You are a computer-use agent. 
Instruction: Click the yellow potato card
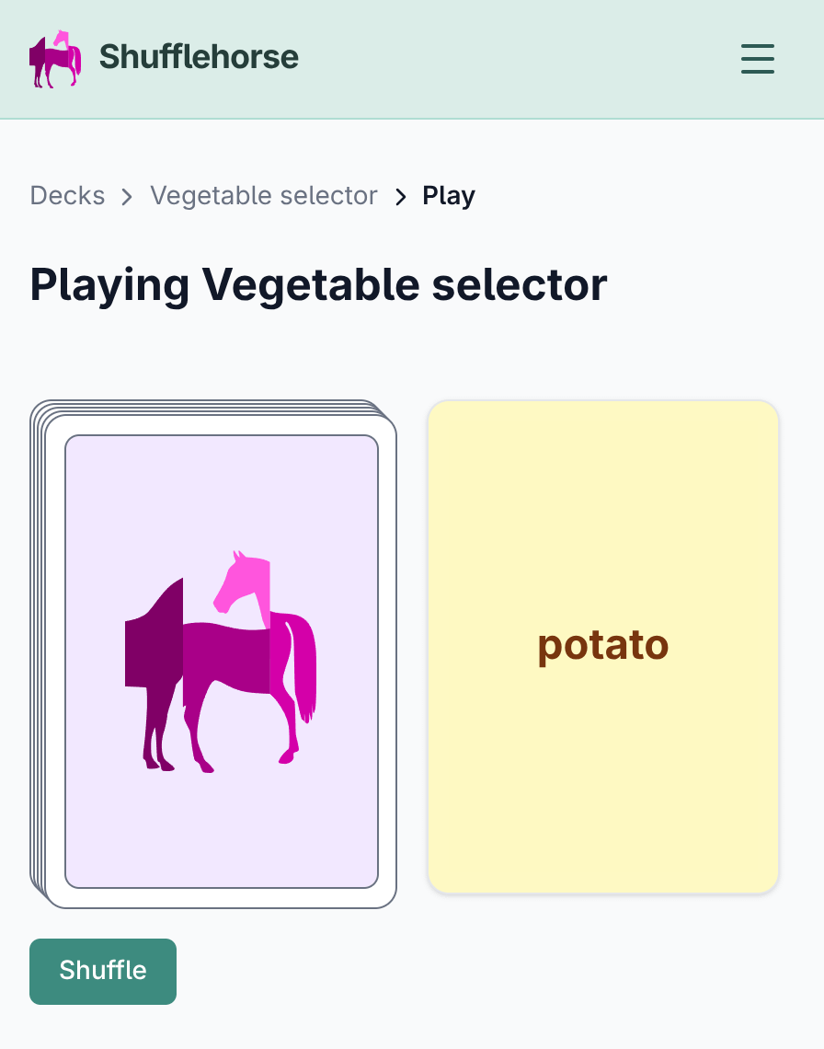(603, 647)
